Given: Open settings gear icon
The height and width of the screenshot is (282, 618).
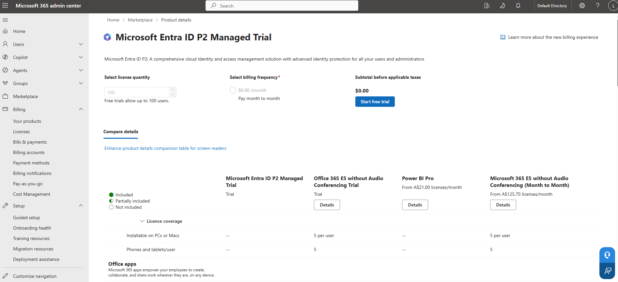Looking at the screenshot, I should (x=582, y=6).
